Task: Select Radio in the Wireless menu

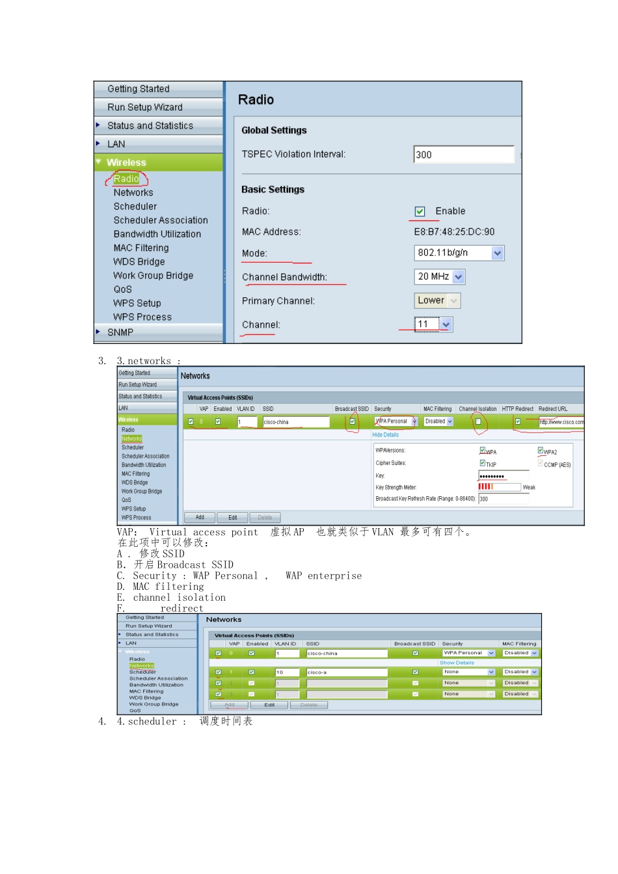Action: pos(126,179)
